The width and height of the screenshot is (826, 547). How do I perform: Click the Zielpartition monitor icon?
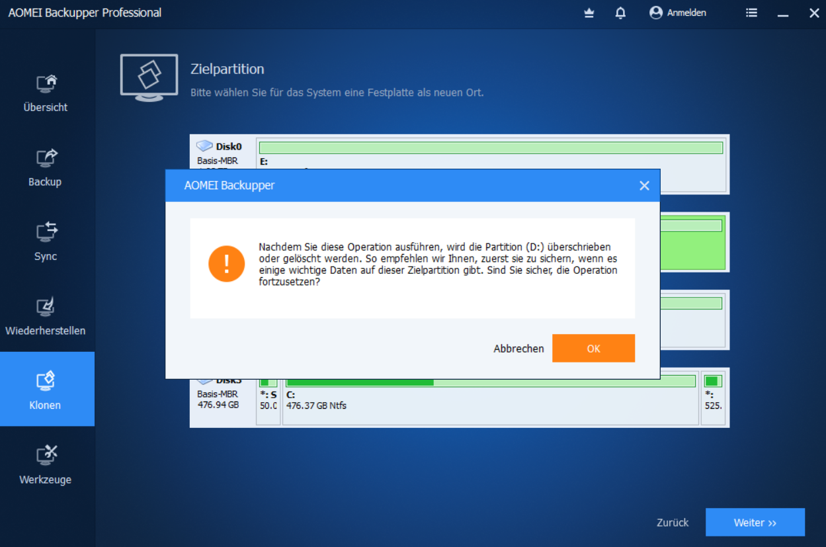[x=149, y=77]
